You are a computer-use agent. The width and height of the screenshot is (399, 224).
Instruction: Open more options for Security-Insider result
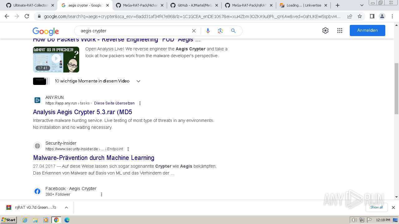coord(128,149)
